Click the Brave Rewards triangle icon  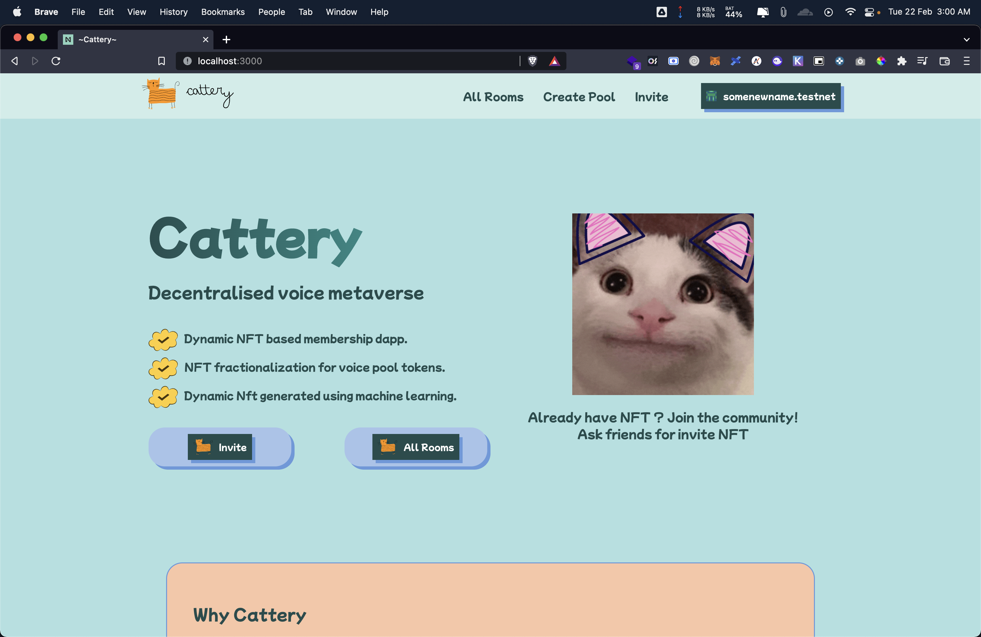(554, 61)
